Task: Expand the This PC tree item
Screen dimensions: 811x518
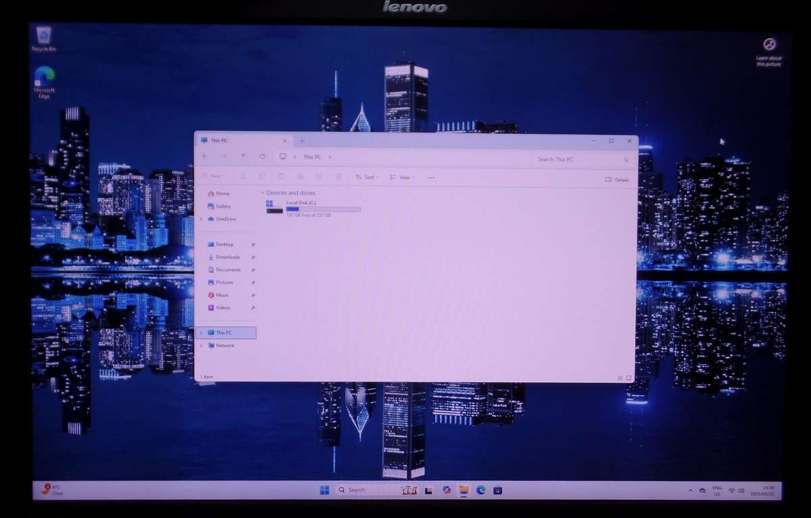Action: (x=201, y=332)
